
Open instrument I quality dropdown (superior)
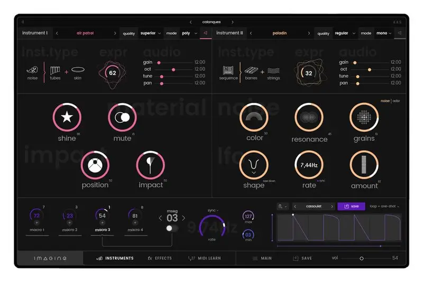[151, 33]
